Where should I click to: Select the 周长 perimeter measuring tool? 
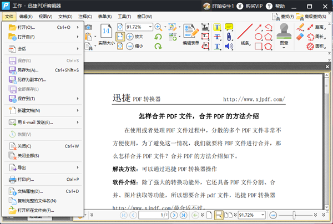click(x=316, y=37)
